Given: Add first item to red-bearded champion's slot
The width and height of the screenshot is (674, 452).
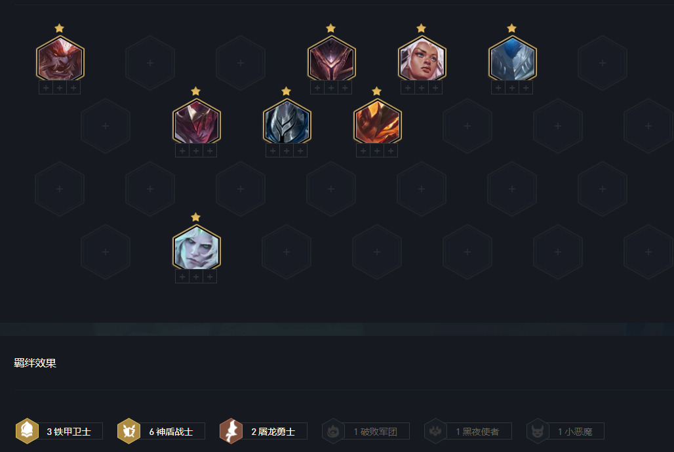Looking at the screenshot, I should [x=46, y=88].
